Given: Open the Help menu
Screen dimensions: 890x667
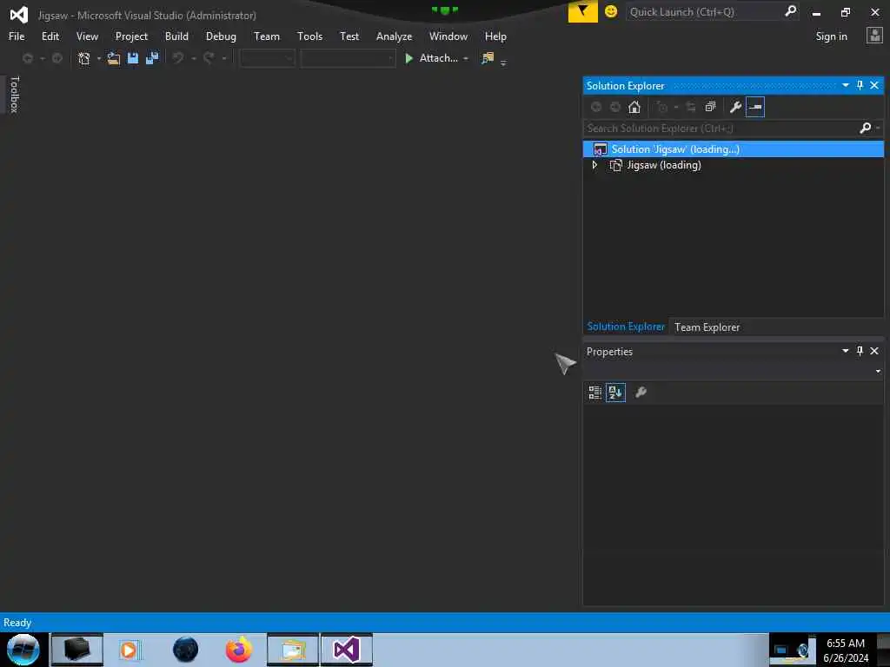Looking at the screenshot, I should pyautogui.click(x=495, y=36).
